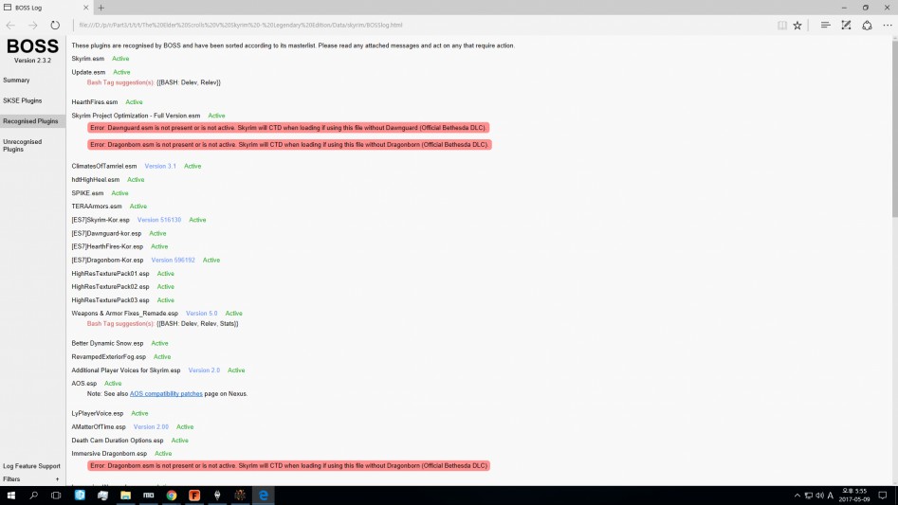Image resolution: width=898 pixels, height=505 pixels.
Task: Open the MO app on taskbar
Action: click(x=148, y=496)
